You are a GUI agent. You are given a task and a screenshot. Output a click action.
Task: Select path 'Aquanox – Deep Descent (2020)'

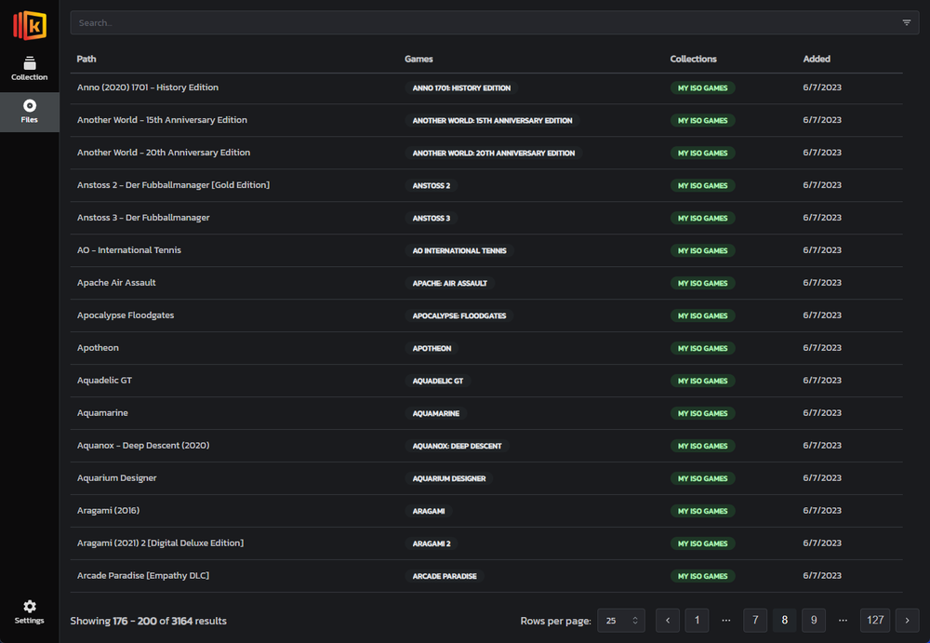pos(143,446)
